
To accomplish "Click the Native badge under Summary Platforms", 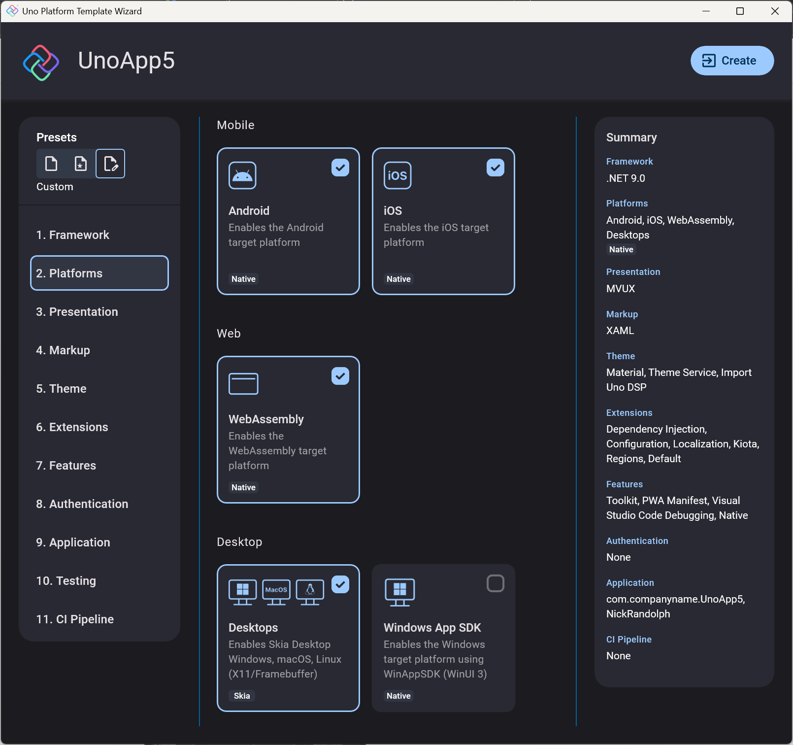I will point(621,249).
